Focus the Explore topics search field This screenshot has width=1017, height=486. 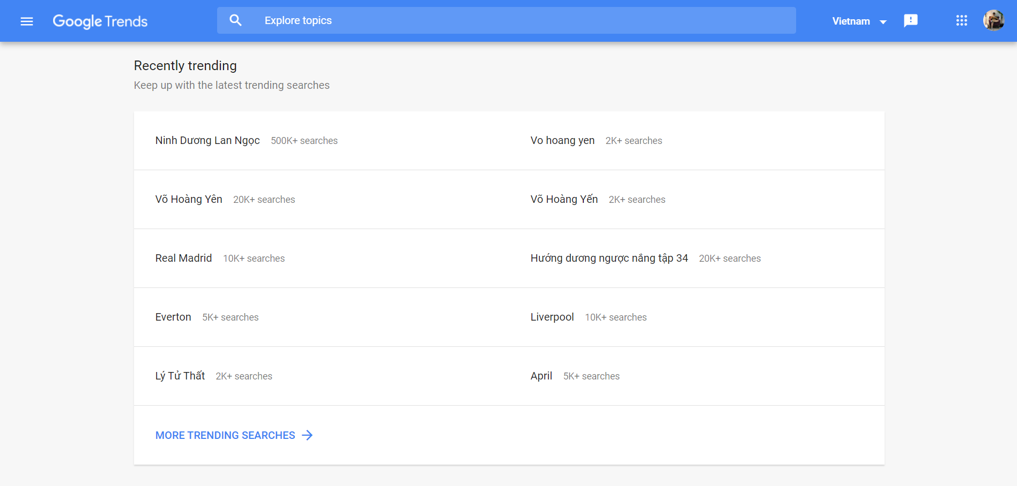pyautogui.click(x=507, y=20)
